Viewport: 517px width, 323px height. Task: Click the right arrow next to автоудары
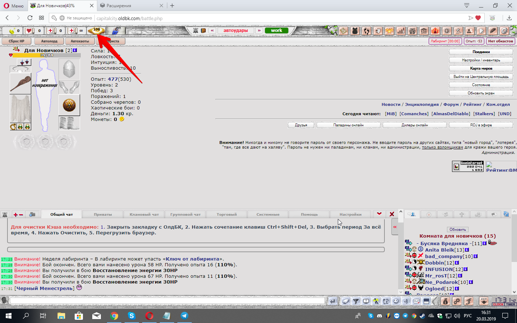[x=259, y=31]
